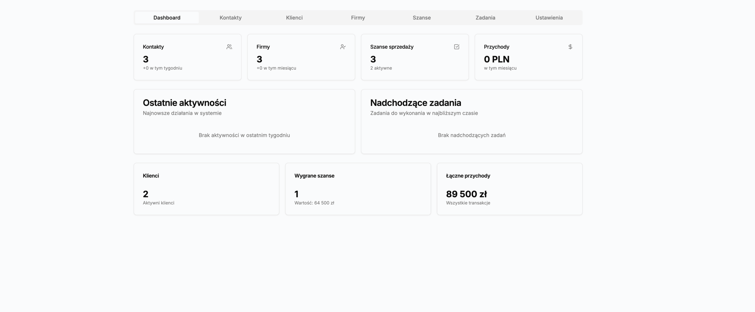Switch to the Kontakty tab
The height and width of the screenshot is (312, 755).
230,17
